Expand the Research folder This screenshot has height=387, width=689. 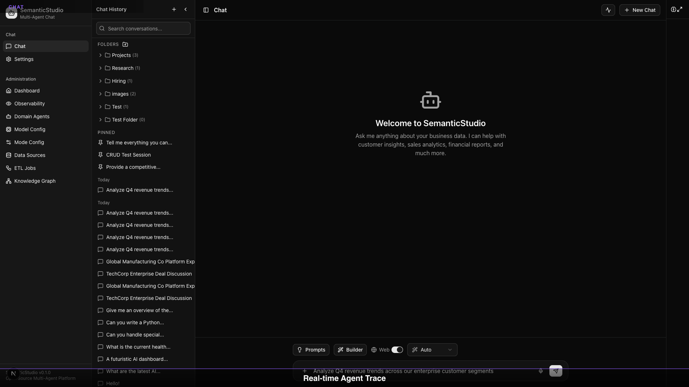[x=100, y=68]
